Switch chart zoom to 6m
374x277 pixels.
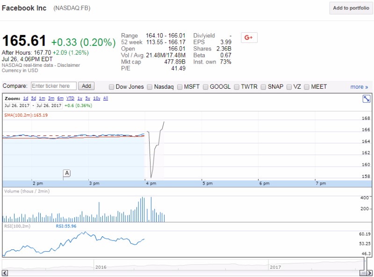coord(60,98)
